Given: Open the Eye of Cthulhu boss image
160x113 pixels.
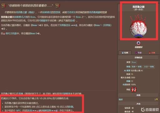Looking at the screenshot, I should pos(138,26).
